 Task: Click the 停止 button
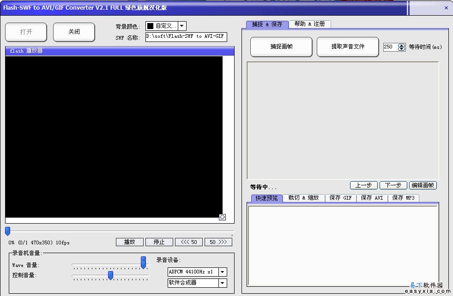(x=159, y=242)
